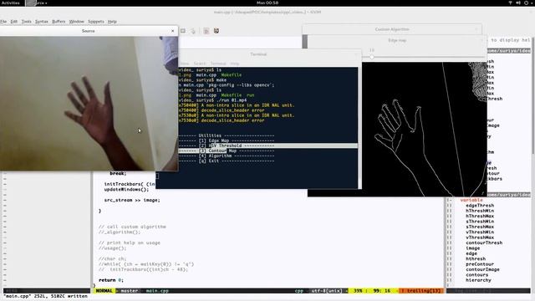Viewport: 535px width, 301px height.
Task: Open the Tools menu in GVim
Action: (x=26, y=22)
